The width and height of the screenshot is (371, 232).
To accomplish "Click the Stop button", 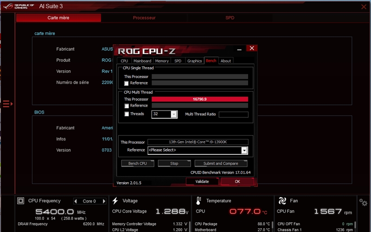I will (174, 164).
